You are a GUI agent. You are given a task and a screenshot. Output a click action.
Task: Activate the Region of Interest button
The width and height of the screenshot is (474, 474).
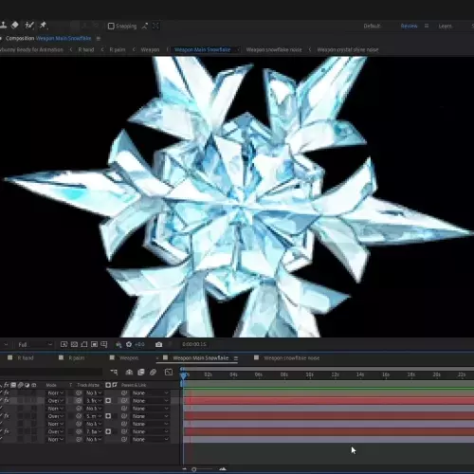tap(94, 344)
